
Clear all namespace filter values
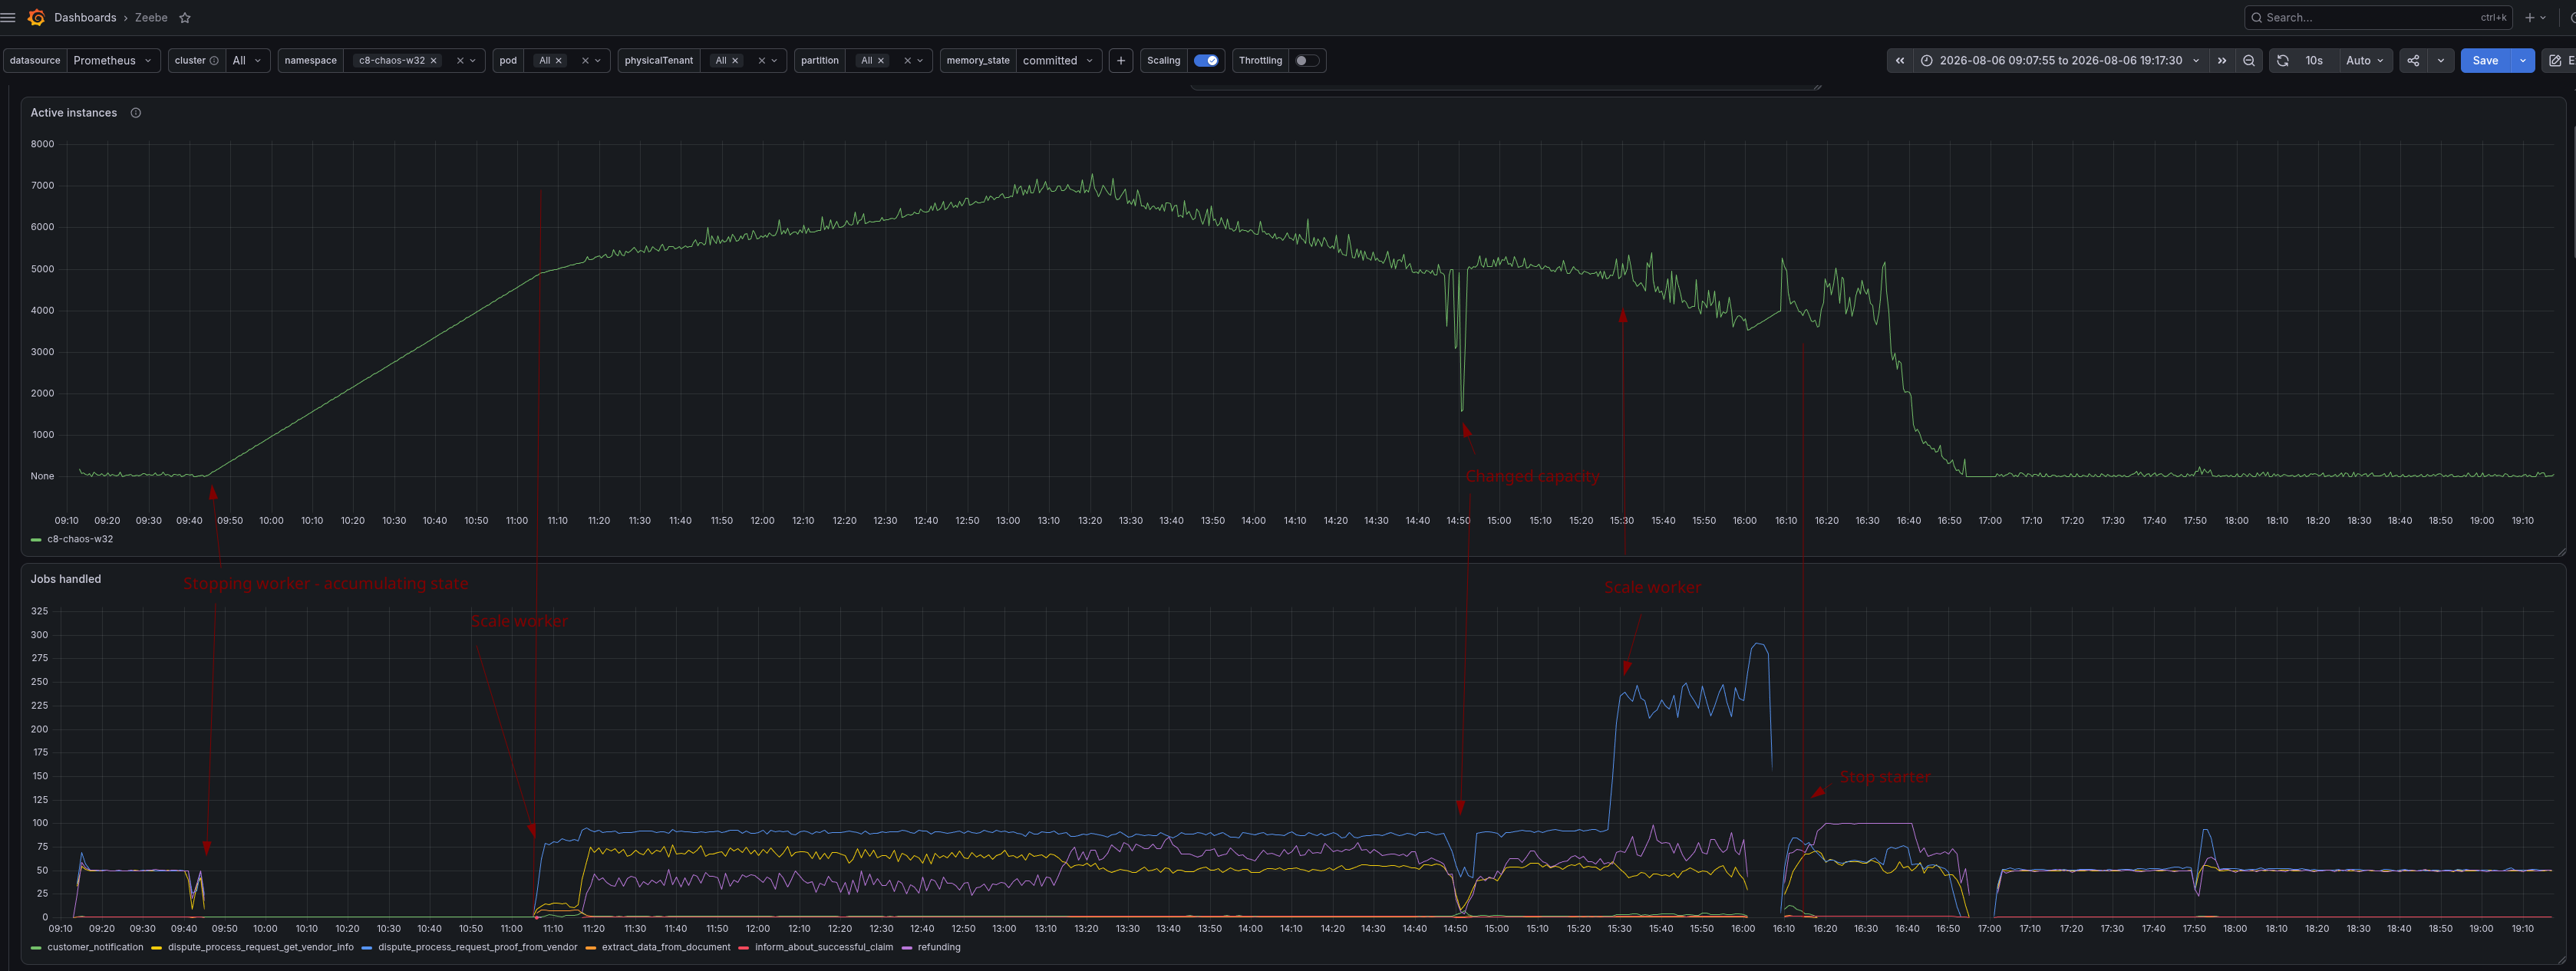[x=460, y=61]
